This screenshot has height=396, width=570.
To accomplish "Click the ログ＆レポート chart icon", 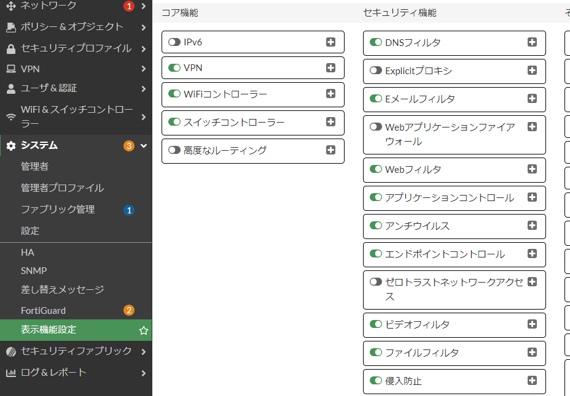I will click(11, 372).
